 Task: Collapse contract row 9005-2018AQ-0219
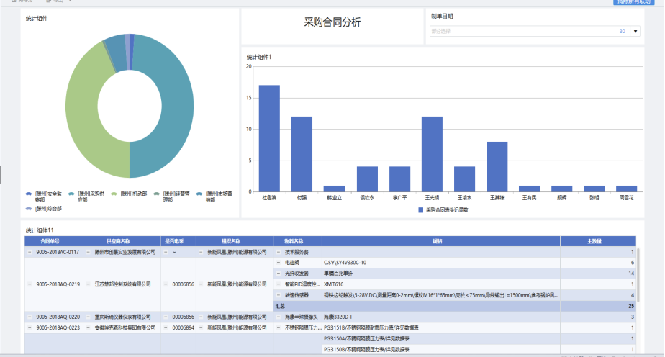(x=30, y=284)
